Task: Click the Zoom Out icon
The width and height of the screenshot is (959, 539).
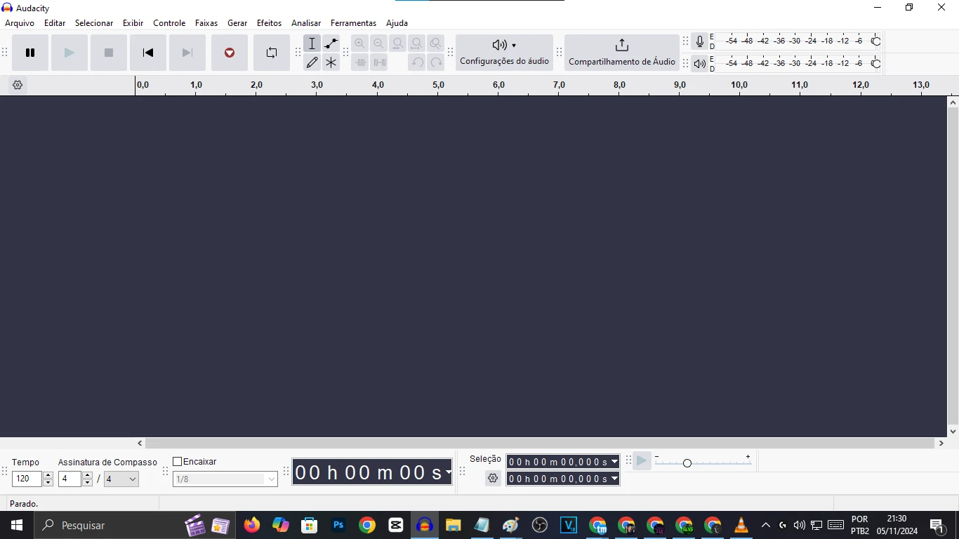Action: tap(378, 43)
